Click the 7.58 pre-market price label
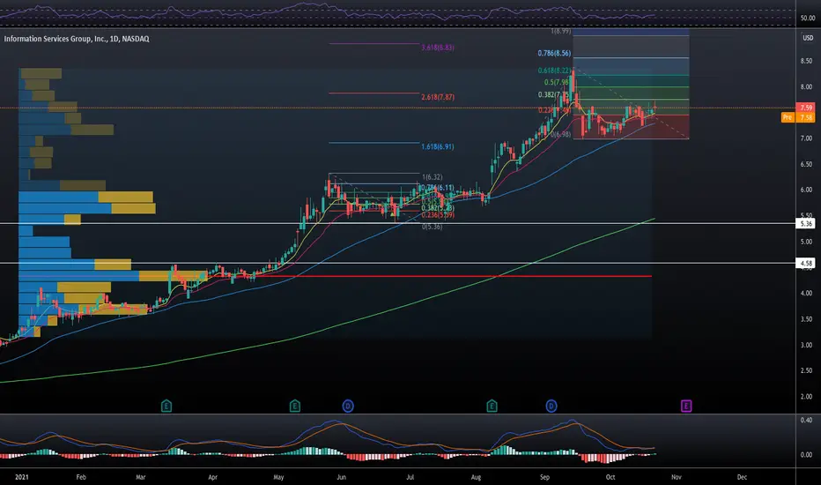821x485 pixels. click(805, 117)
